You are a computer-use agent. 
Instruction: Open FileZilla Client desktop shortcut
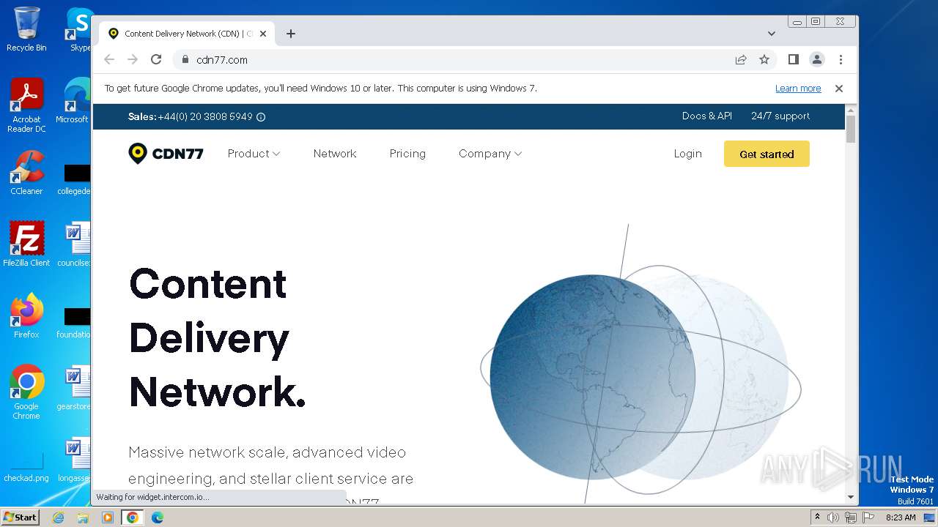[26, 244]
